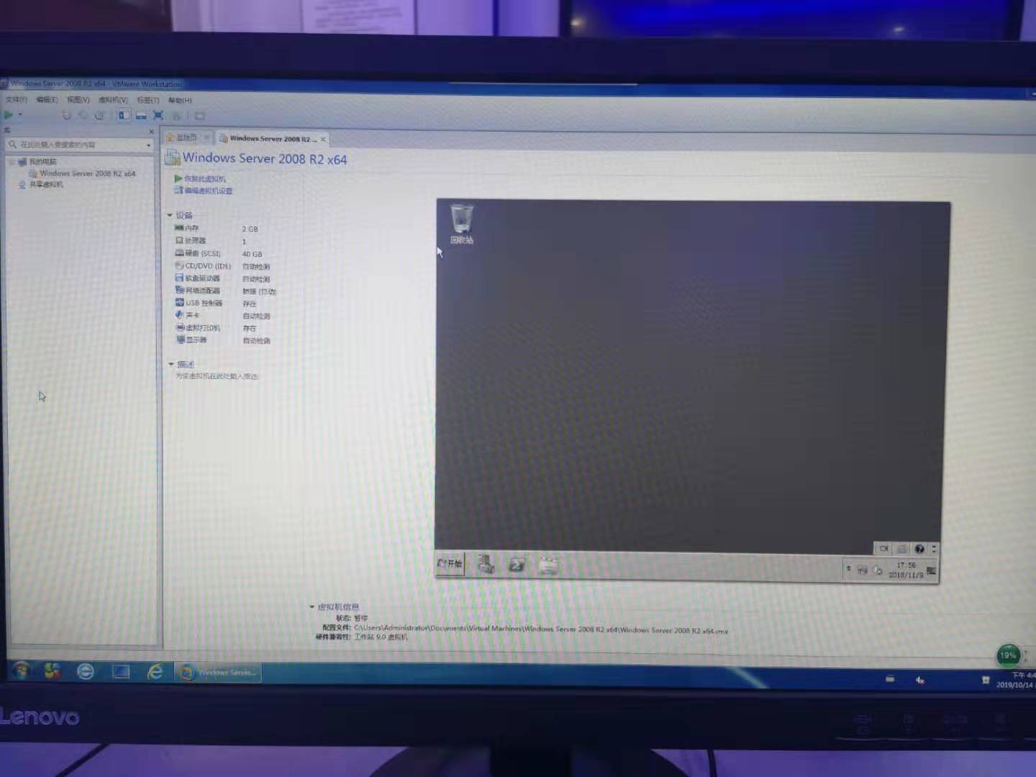The height and width of the screenshot is (777, 1036).
Task: Open the 虚拟机(V) menu
Action: tap(113, 100)
